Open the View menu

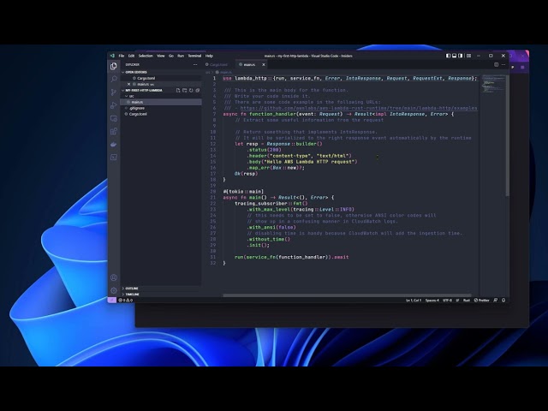coord(161,56)
